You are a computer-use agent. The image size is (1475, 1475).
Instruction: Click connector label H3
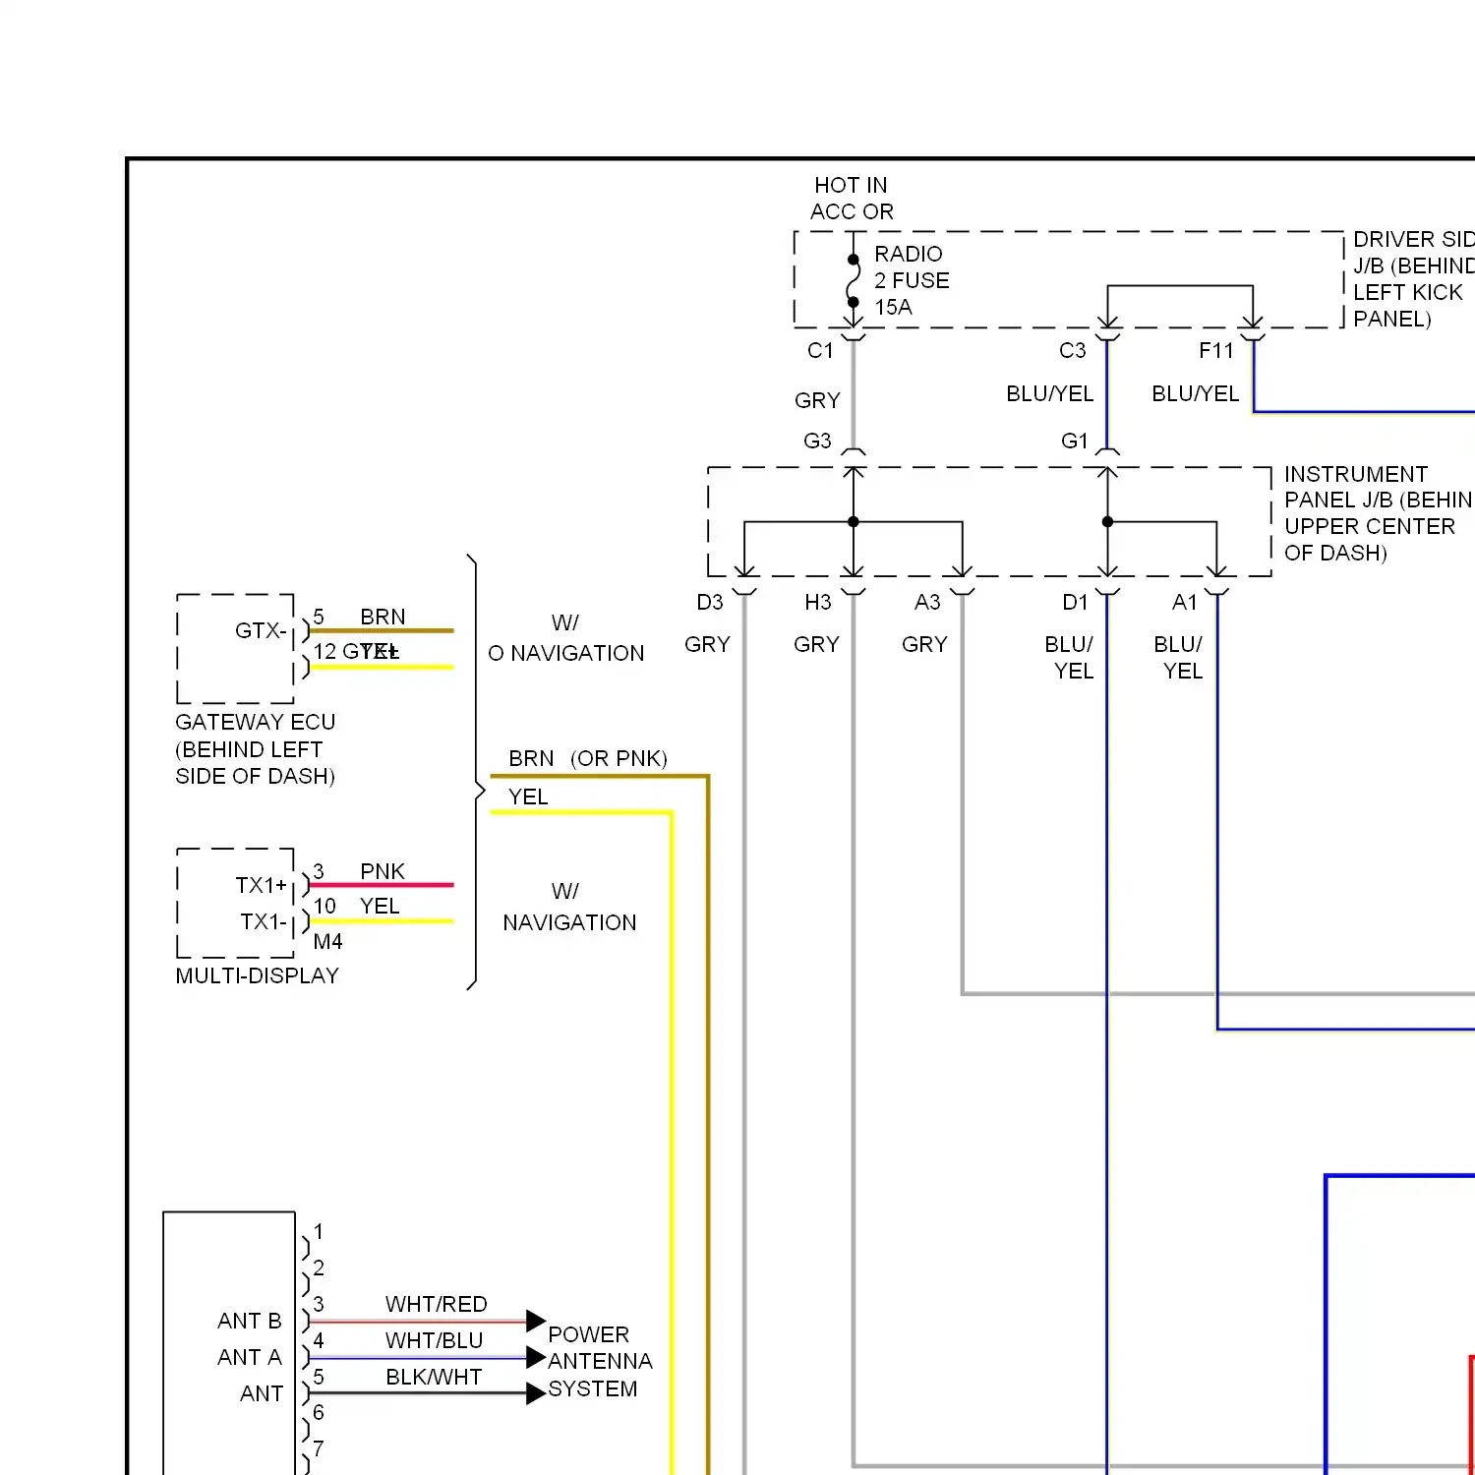tap(818, 603)
